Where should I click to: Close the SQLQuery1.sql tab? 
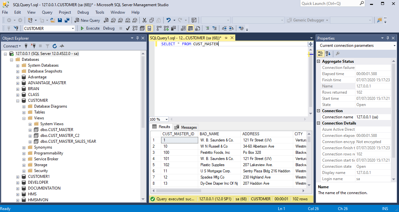coord(232,38)
